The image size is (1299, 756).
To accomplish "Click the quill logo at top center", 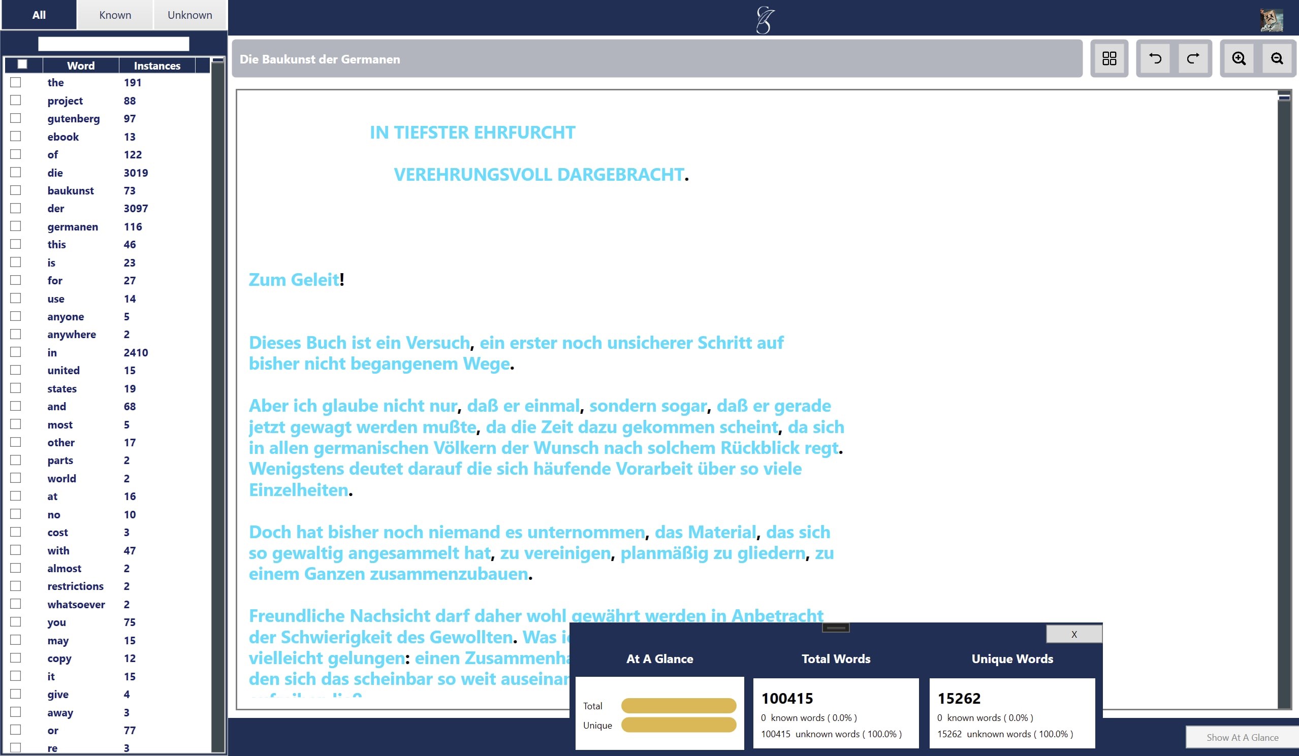I will click(765, 20).
